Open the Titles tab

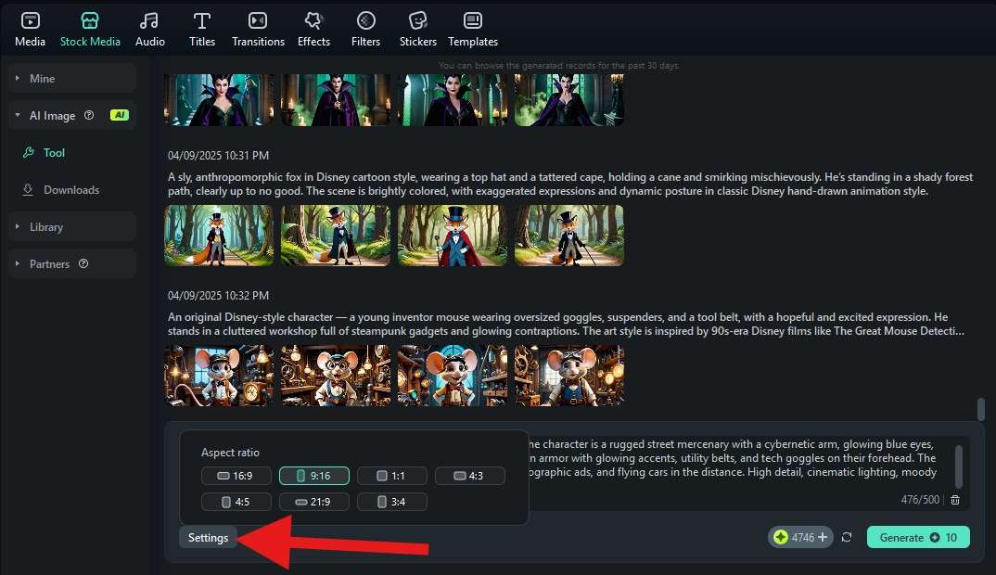pos(202,30)
